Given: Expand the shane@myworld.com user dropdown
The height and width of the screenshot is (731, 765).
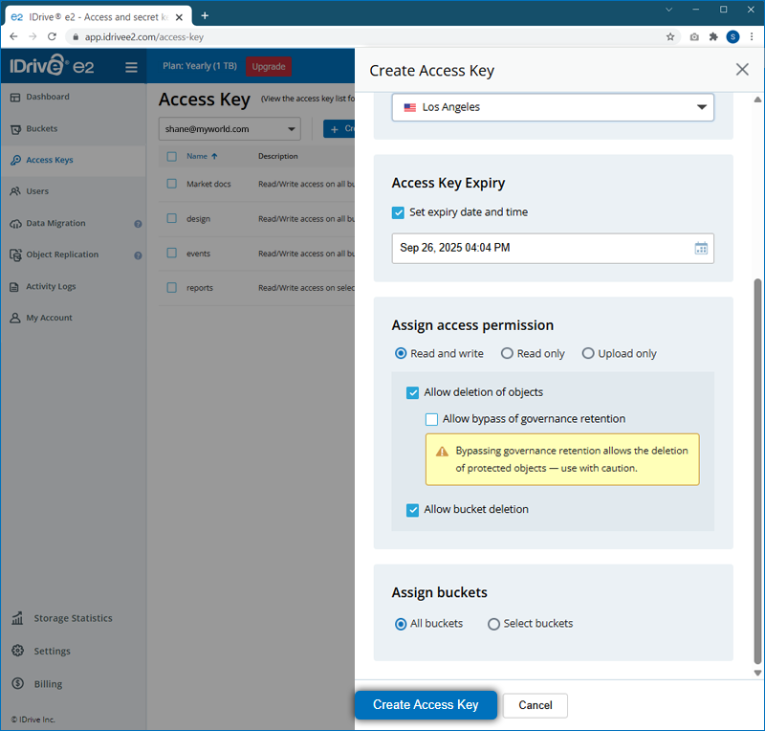Looking at the screenshot, I should (229, 129).
